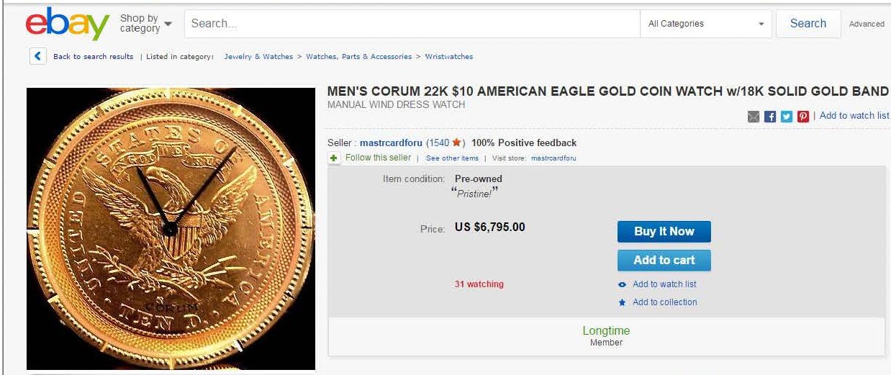Click the back arrow icon

[x=38, y=56]
